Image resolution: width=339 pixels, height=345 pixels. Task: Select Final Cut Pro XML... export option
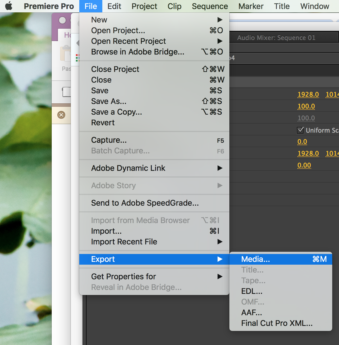click(277, 323)
